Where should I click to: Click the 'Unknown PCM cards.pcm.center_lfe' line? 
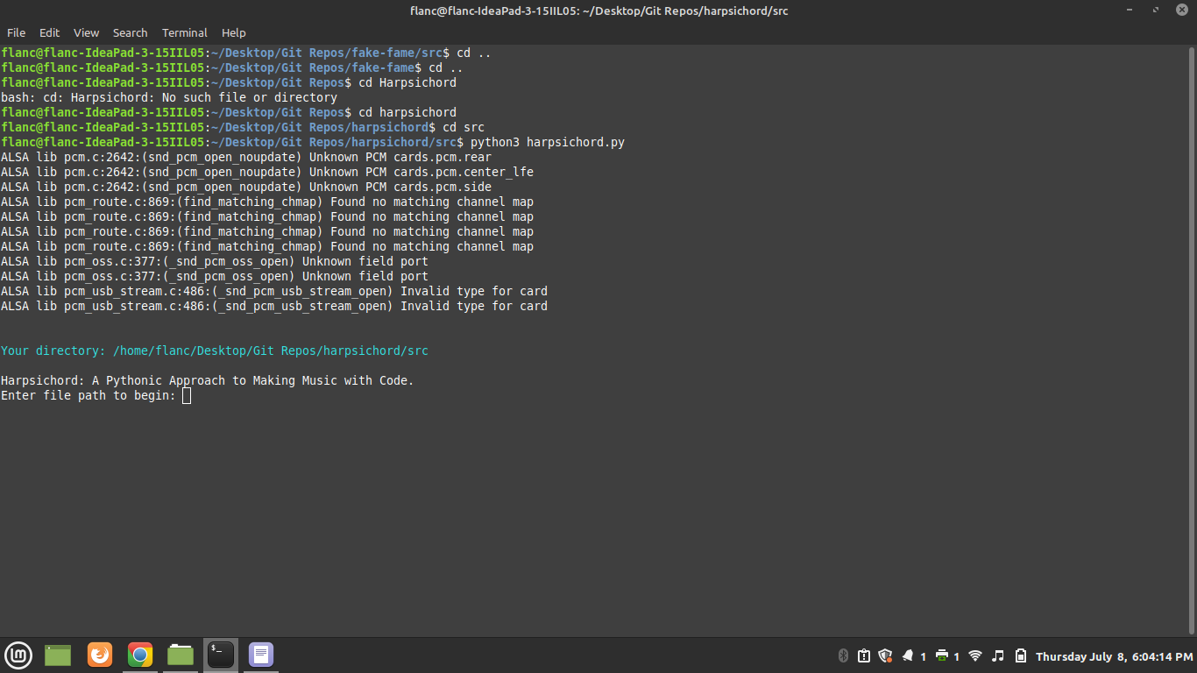(267, 172)
